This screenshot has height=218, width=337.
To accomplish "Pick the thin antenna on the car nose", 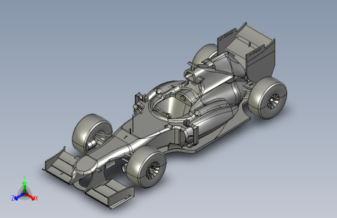I will (x=133, y=124).
